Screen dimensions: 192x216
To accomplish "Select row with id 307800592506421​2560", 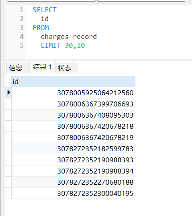I will 73,93.
